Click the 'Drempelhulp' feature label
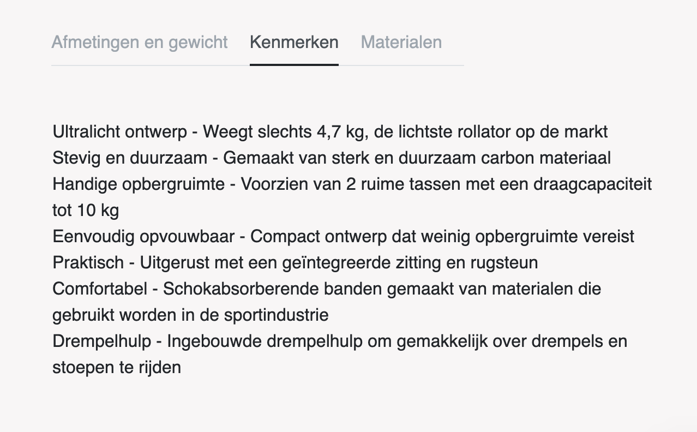Image resolution: width=697 pixels, height=432 pixels. tap(101, 341)
